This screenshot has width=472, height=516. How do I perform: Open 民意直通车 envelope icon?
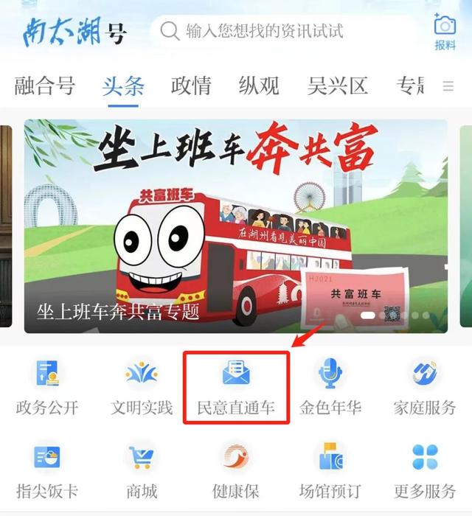[x=236, y=372]
